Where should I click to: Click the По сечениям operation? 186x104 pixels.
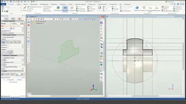(81, 9)
